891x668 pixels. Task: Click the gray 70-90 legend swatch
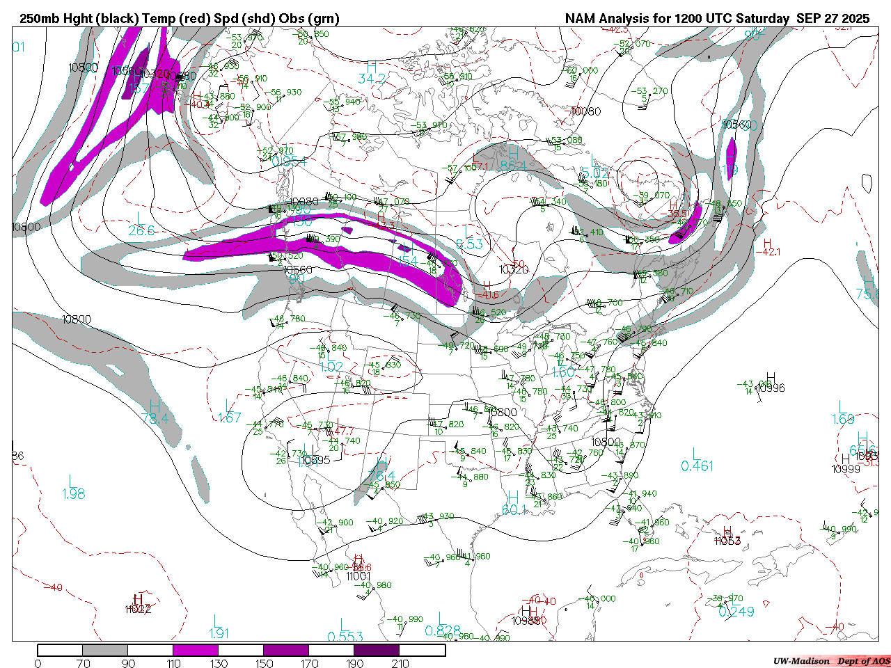[104, 650]
